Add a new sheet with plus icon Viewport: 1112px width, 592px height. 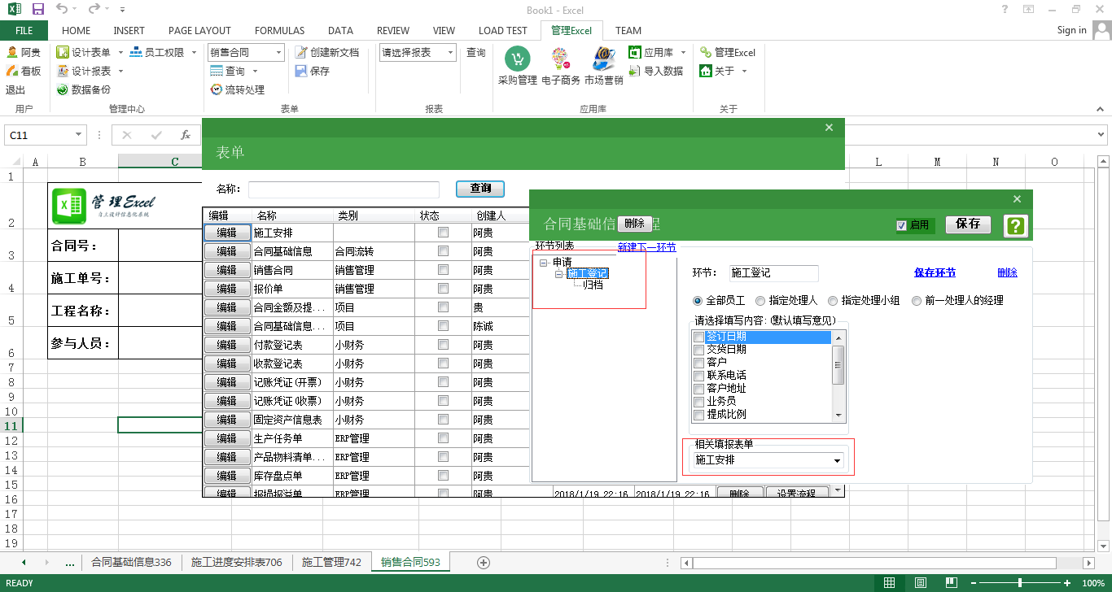click(484, 562)
